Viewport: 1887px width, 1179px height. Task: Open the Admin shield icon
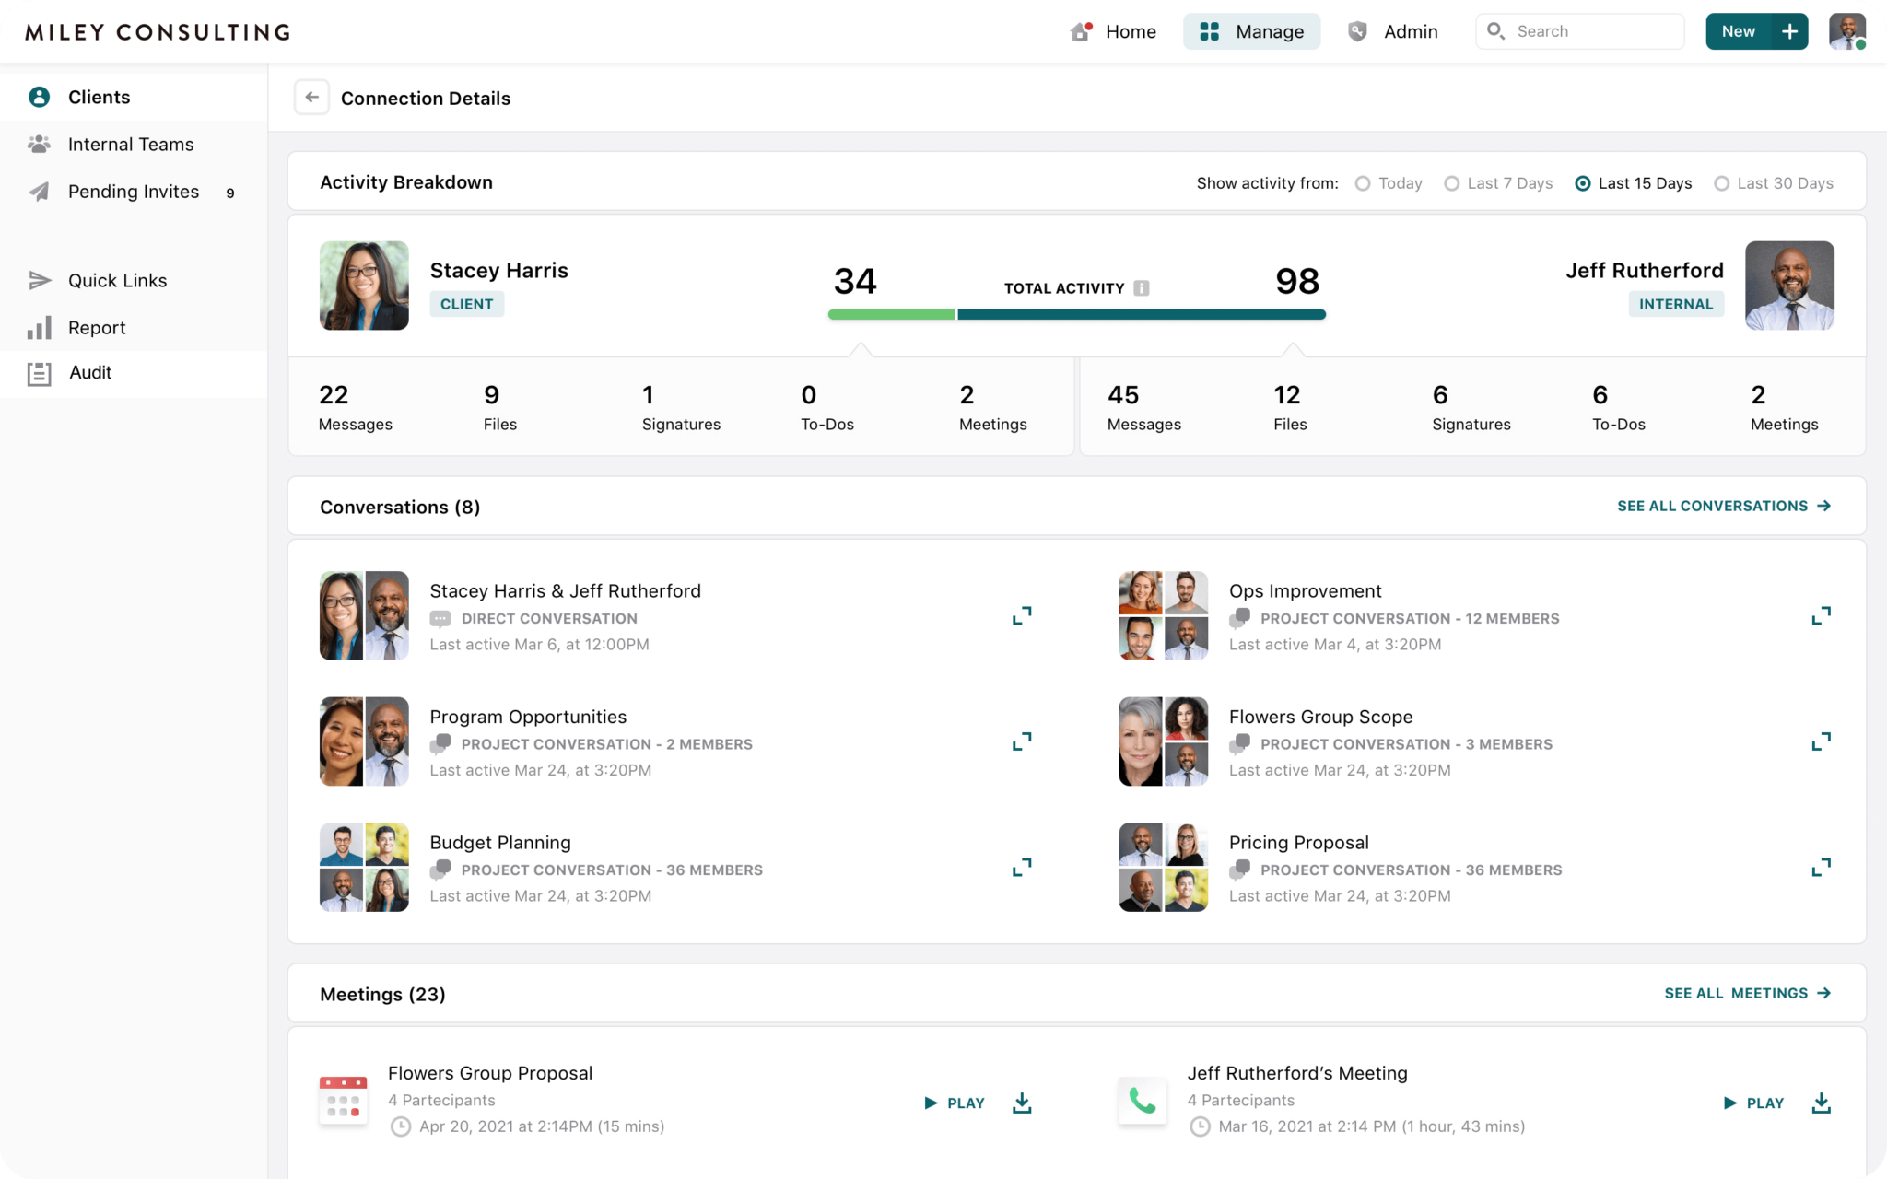click(x=1356, y=30)
